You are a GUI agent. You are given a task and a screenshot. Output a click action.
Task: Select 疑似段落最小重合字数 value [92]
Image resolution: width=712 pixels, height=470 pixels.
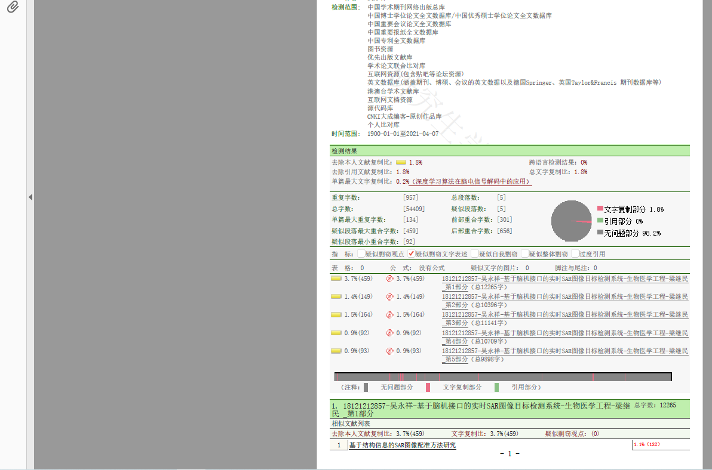tap(409, 242)
